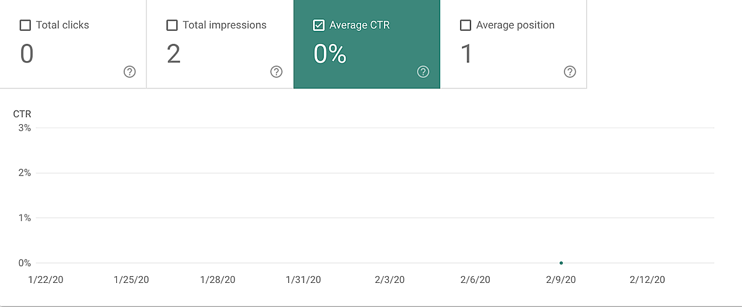The image size is (742, 307).
Task: Click the data point near 2/9/20
Action: [x=561, y=263]
